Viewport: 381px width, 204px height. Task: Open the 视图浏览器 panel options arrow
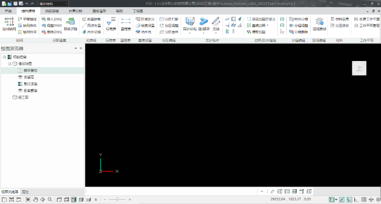tap(76, 49)
